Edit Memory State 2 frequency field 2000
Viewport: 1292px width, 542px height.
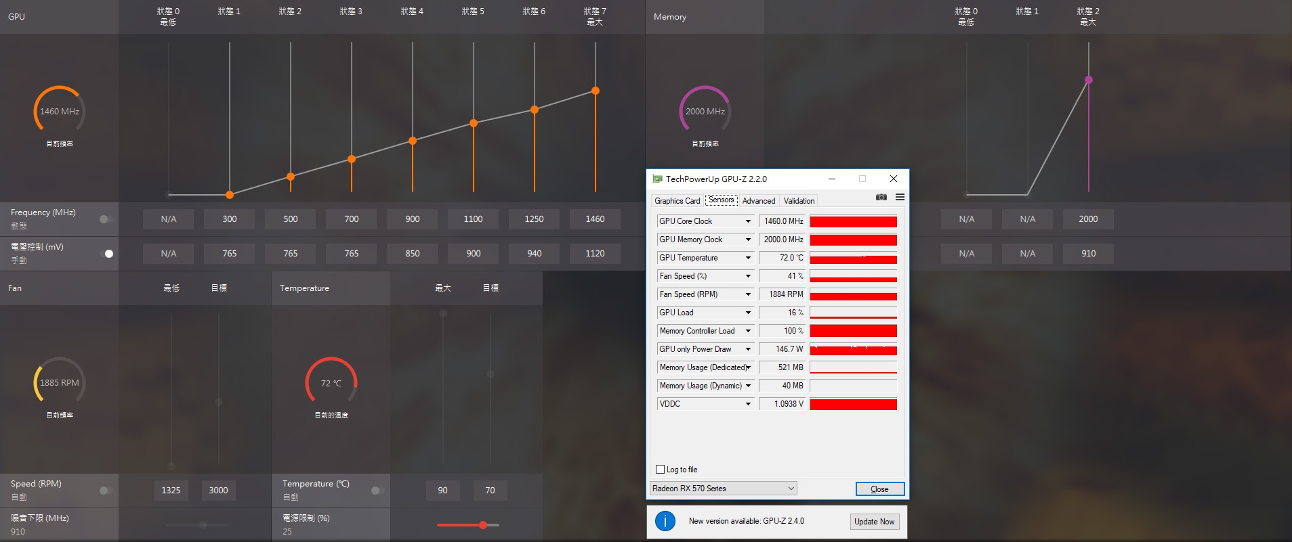[x=1088, y=219]
